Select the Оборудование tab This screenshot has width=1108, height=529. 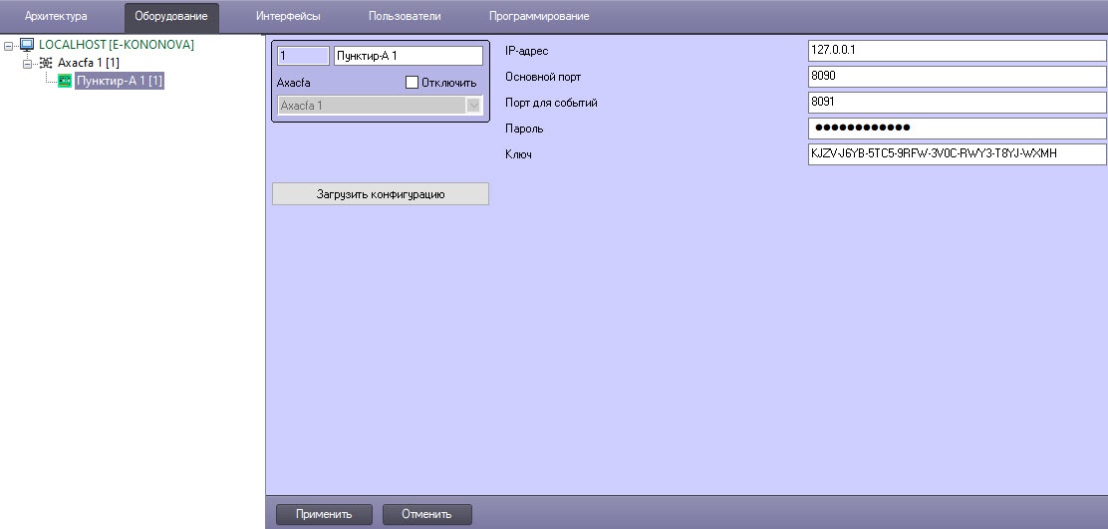click(x=171, y=17)
